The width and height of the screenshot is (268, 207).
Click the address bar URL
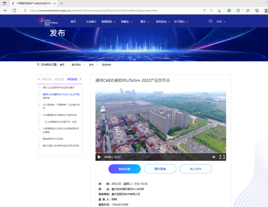click(94, 10)
